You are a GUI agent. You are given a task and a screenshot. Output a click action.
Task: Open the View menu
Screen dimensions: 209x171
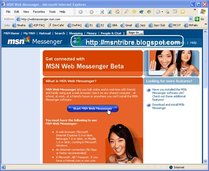26,12
